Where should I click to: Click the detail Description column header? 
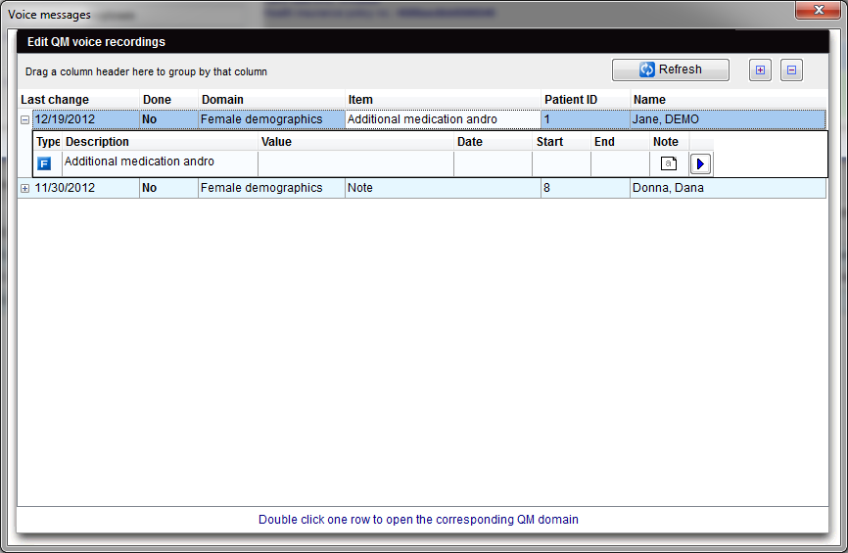(x=160, y=142)
